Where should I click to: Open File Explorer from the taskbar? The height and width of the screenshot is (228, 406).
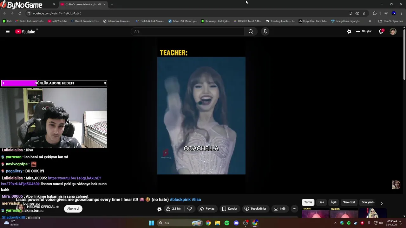coord(218,223)
